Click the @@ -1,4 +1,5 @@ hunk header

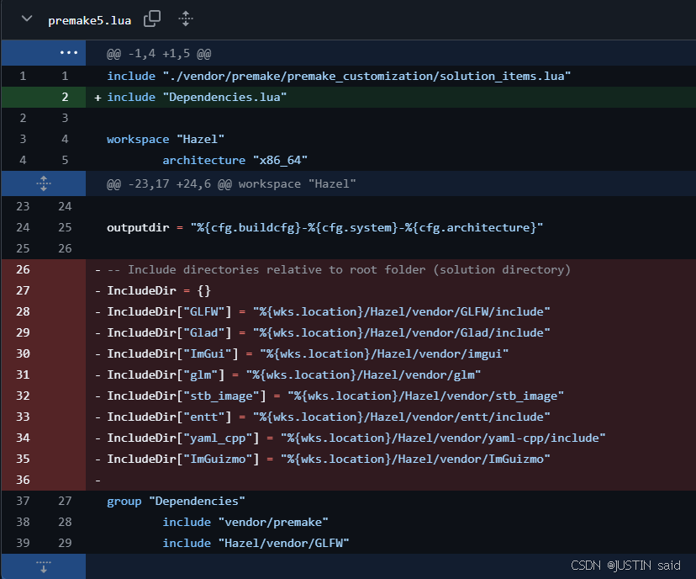(158, 54)
